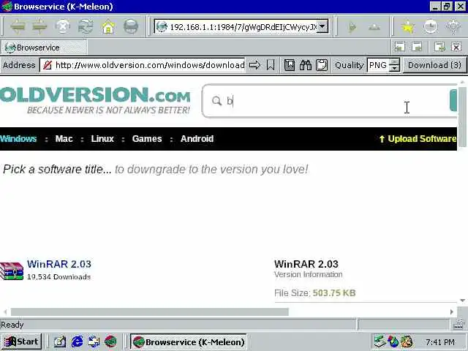Click the network tray icon
468x351 pixels.
[380, 341]
